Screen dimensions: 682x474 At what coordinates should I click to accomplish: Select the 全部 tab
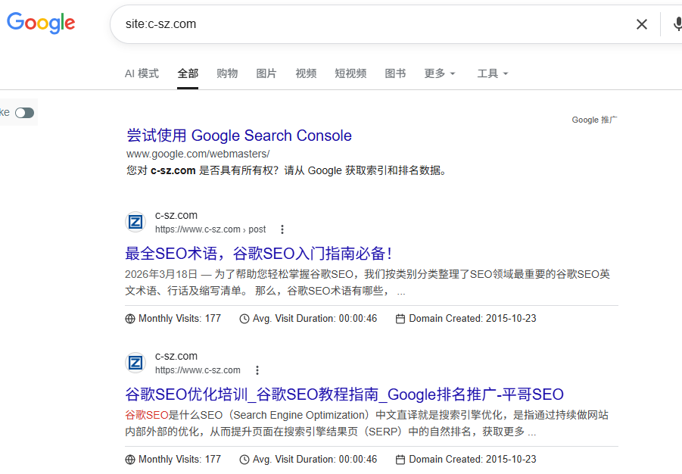click(x=188, y=73)
